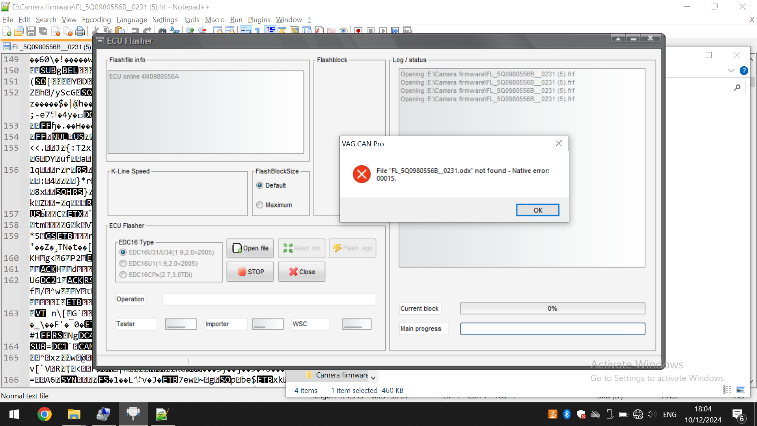Click the Close button with red X
The image size is (757, 426).
point(302,272)
